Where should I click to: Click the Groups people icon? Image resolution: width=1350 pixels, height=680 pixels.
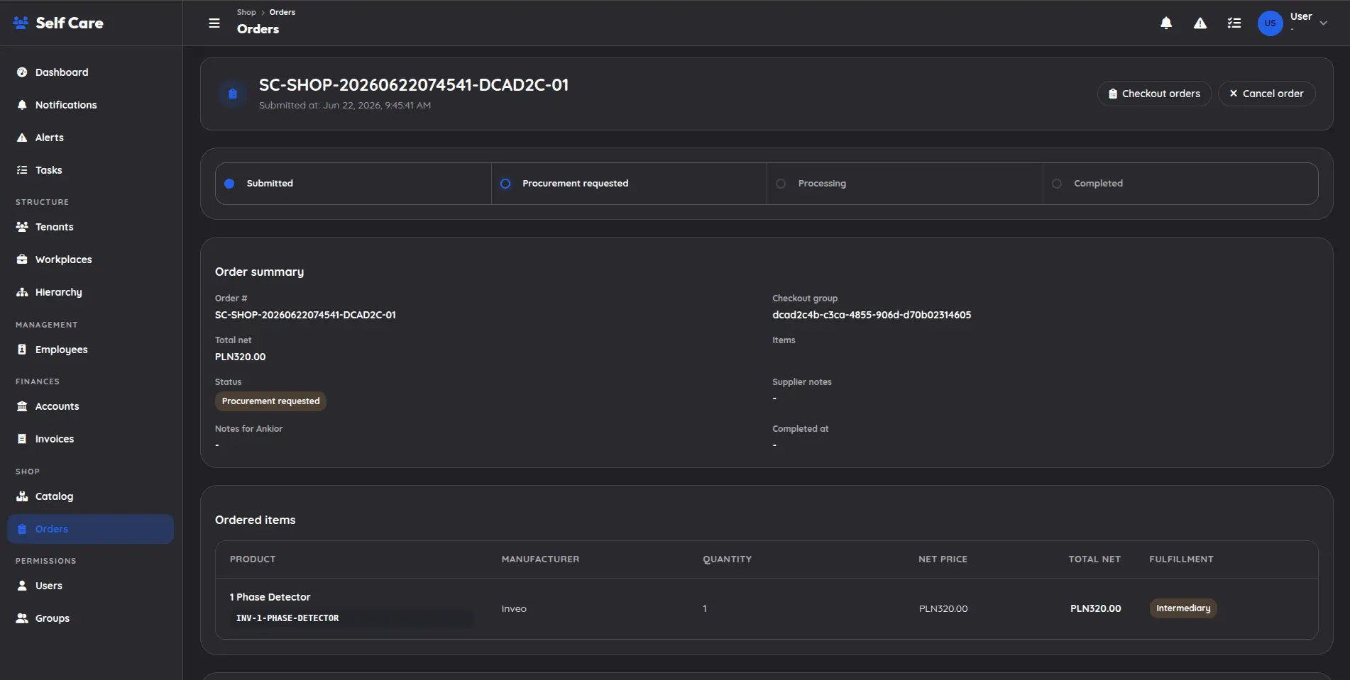click(x=22, y=618)
